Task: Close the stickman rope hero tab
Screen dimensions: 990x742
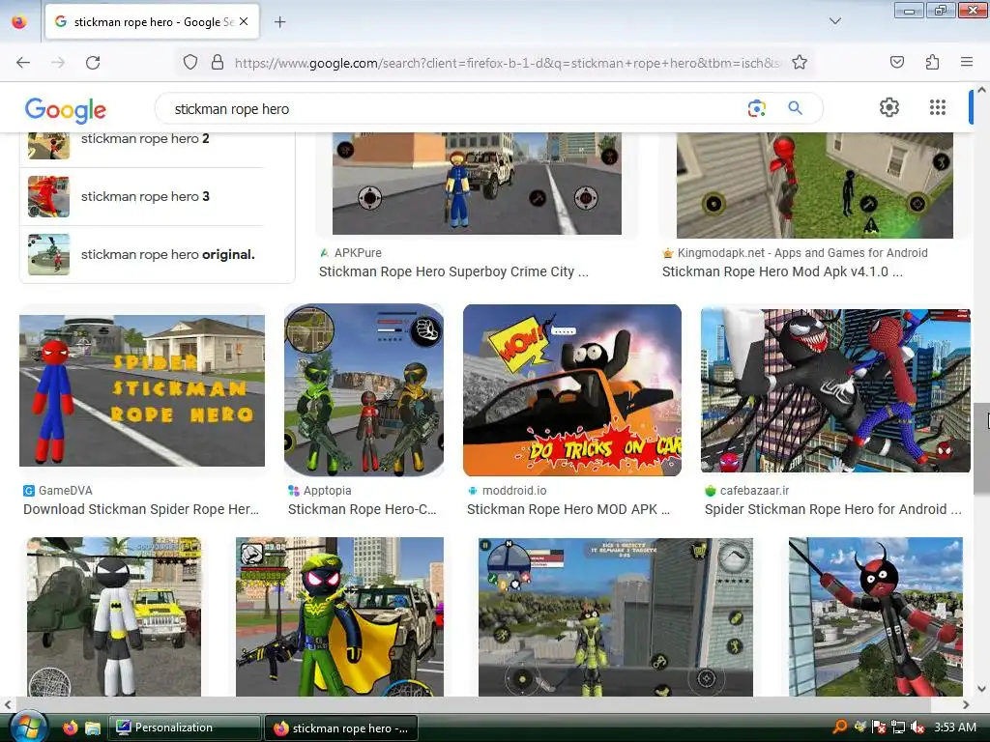Action: click(x=244, y=21)
